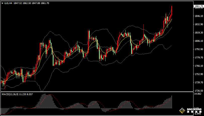Click the 1752.90 price axis label

click(198, 74)
